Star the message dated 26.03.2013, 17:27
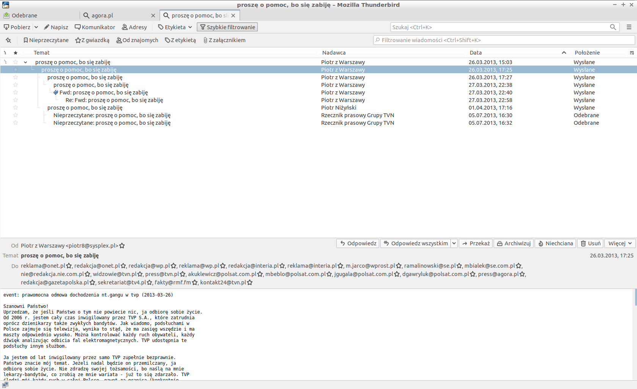 16,77
